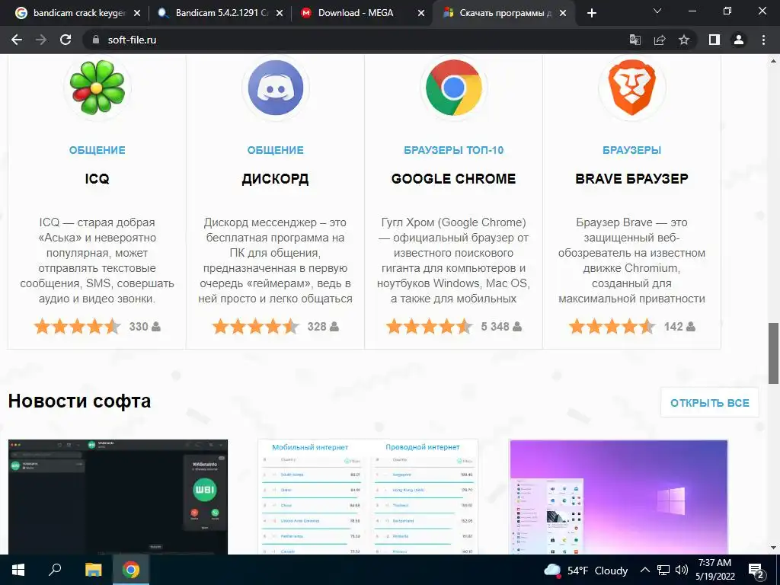The width and height of the screenshot is (780, 585).
Task: Close the Bandicam 5.4.2.1291 tab
Action: tap(280, 13)
